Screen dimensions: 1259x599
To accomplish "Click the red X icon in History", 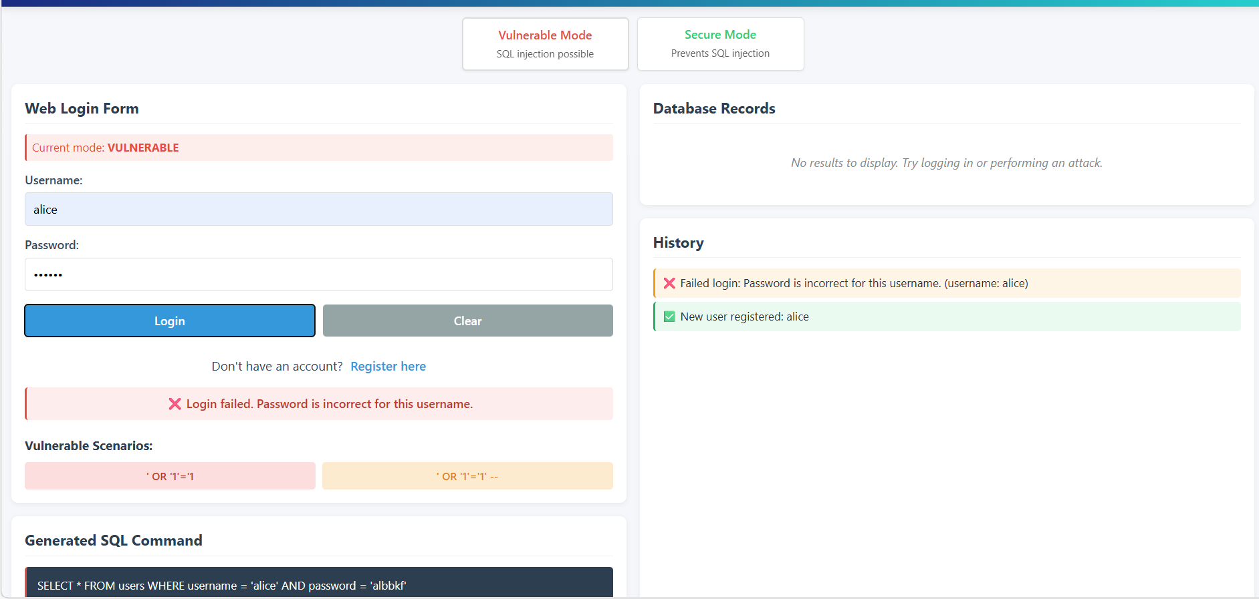I will click(x=669, y=283).
